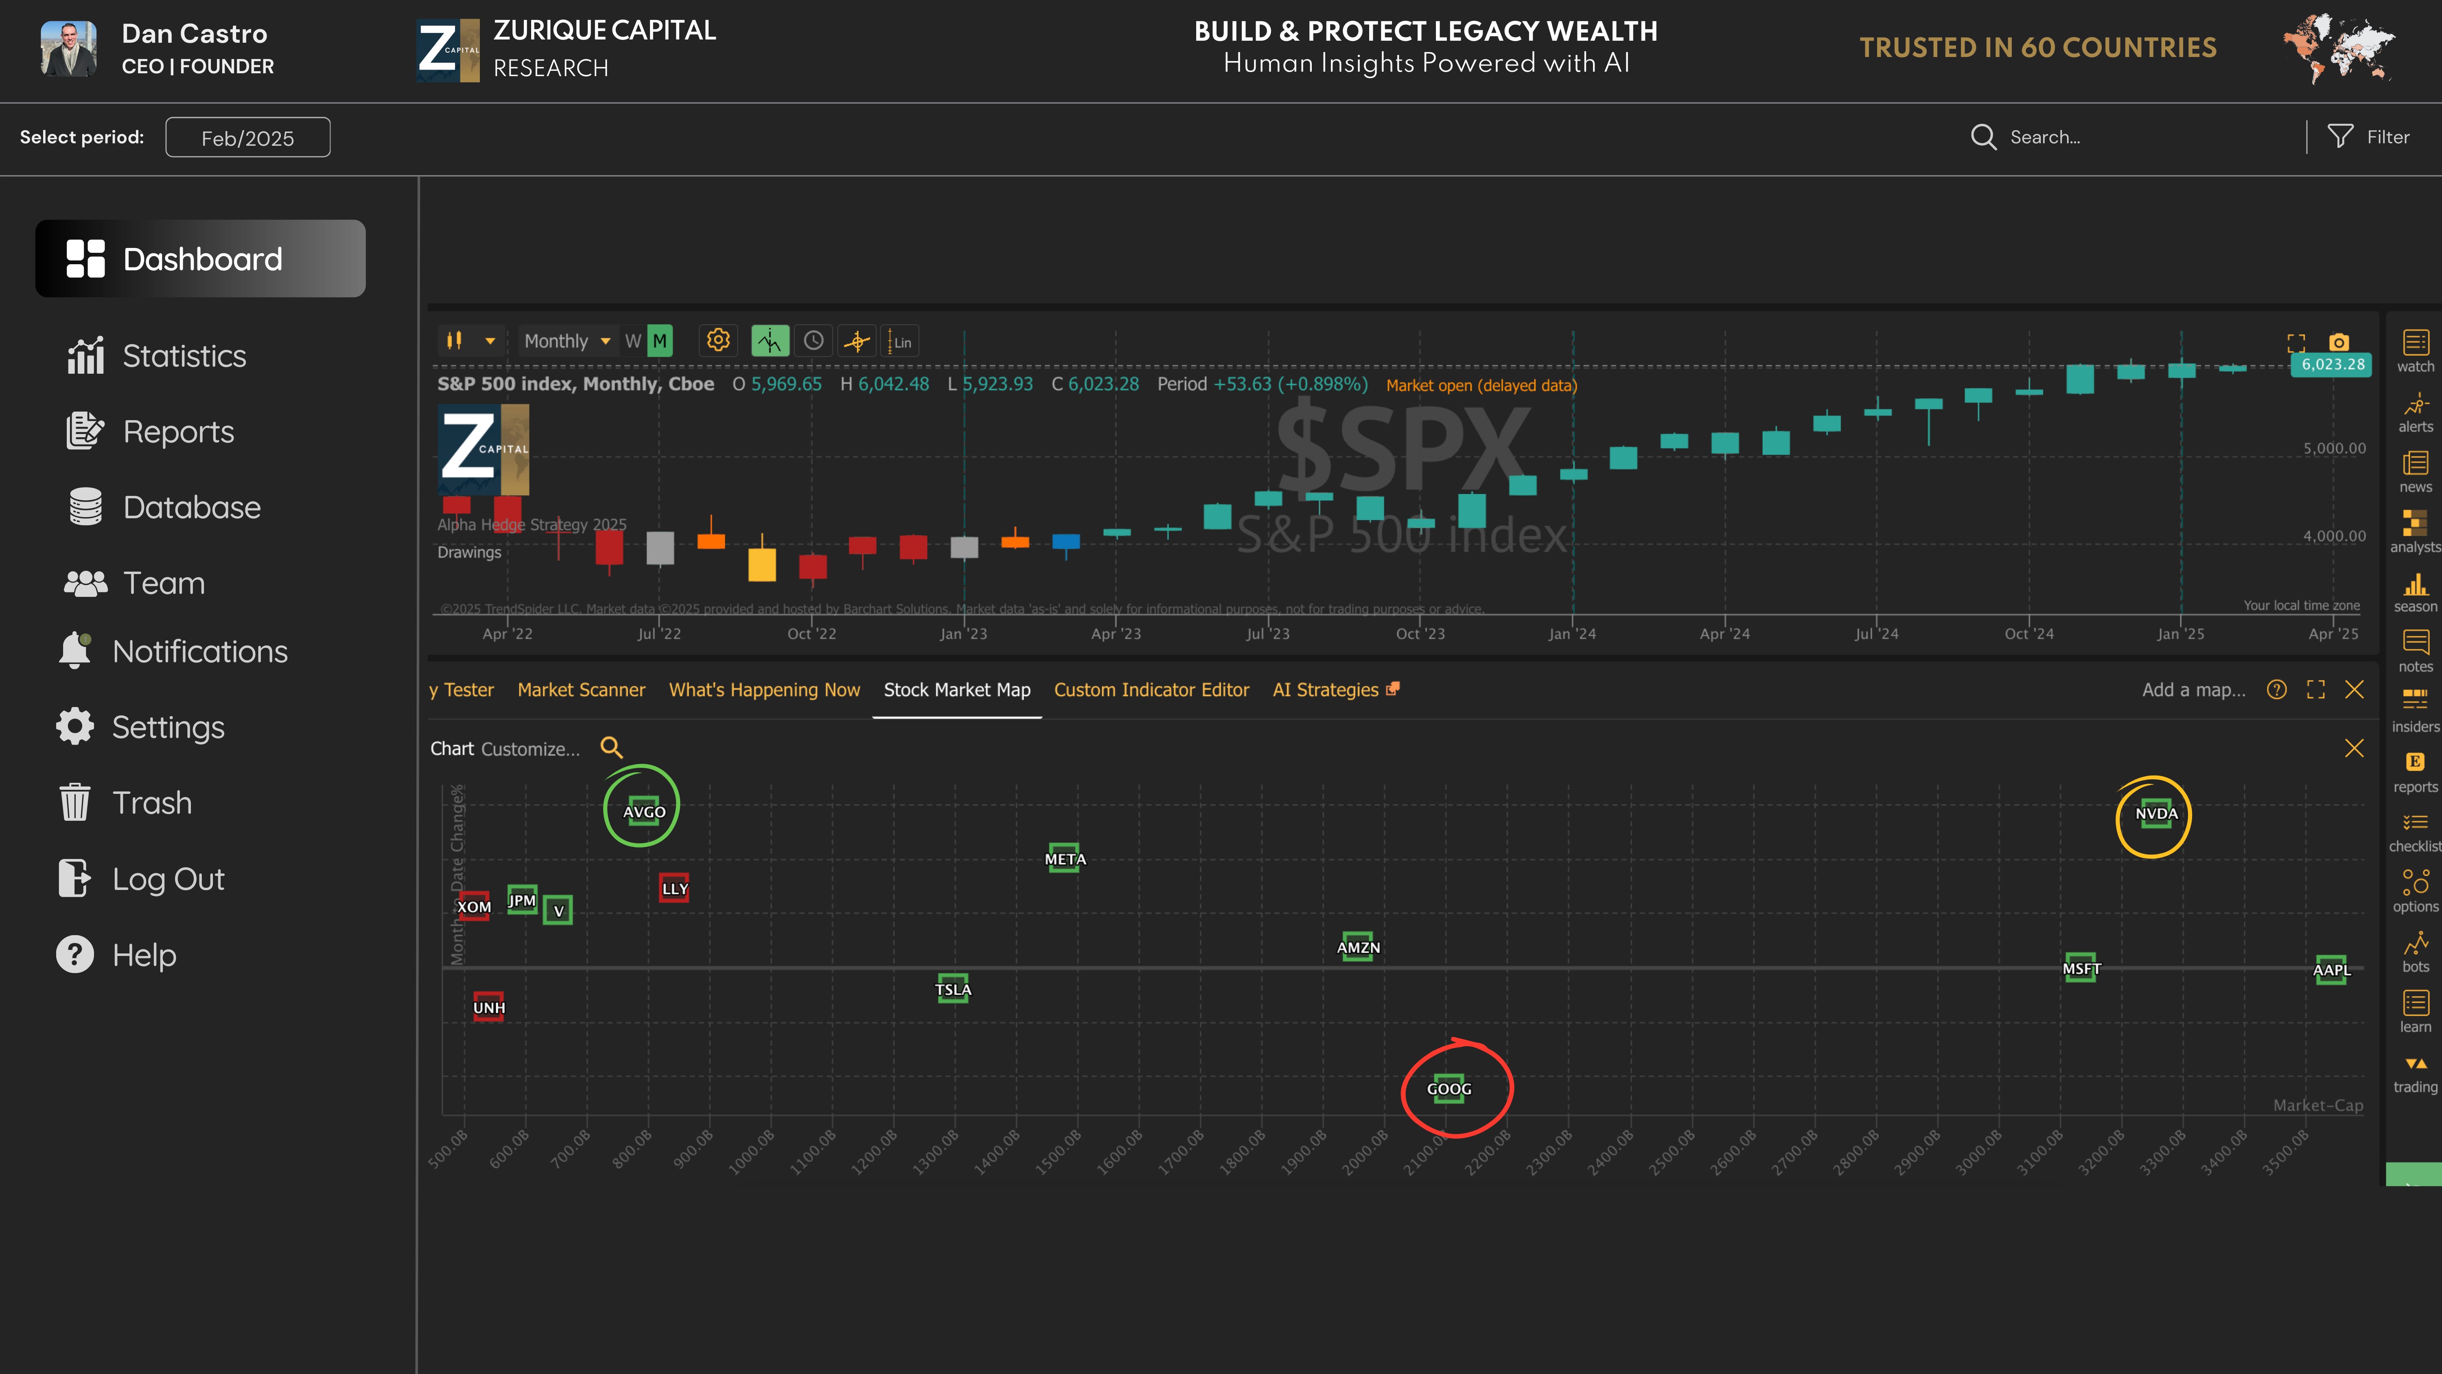Click the Filter button
2442x1374 pixels.
coord(2369,136)
